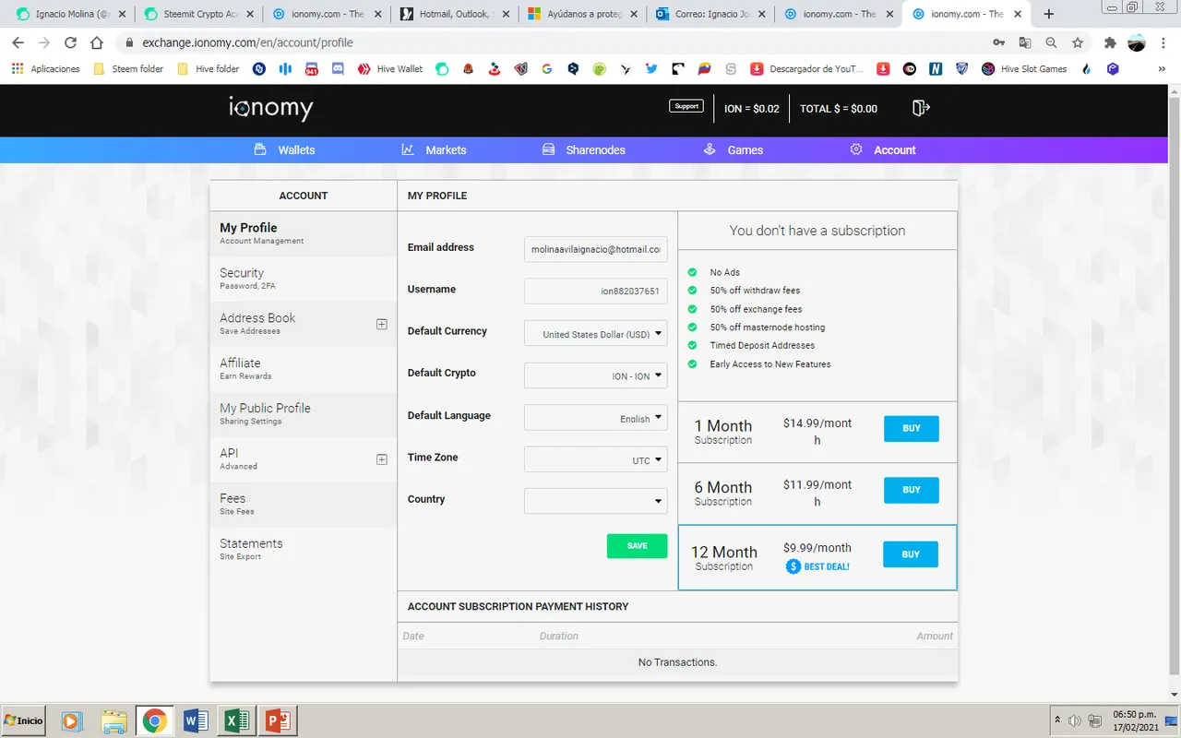The height and width of the screenshot is (738, 1181).
Task: Open PowerPoint from taskbar
Action: click(278, 720)
